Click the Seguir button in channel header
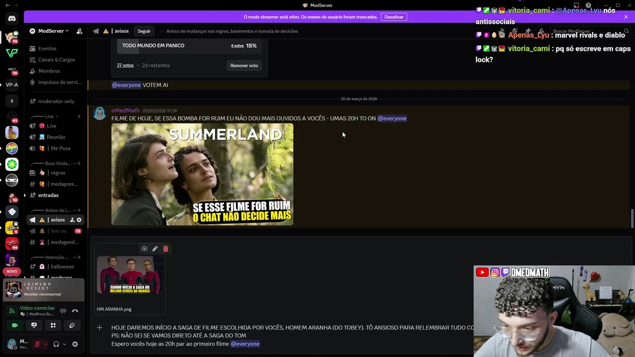The height and width of the screenshot is (357, 635). (x=144, y=31)
